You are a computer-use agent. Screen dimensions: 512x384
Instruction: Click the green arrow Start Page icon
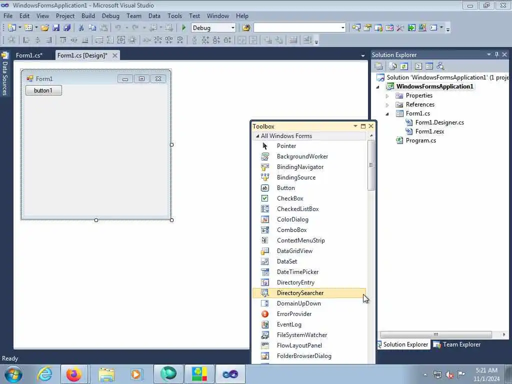click(411, 28)
